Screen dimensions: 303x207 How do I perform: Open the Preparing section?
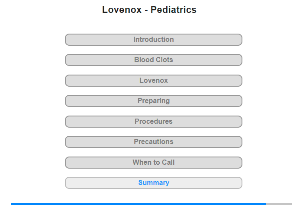point(153,101)
